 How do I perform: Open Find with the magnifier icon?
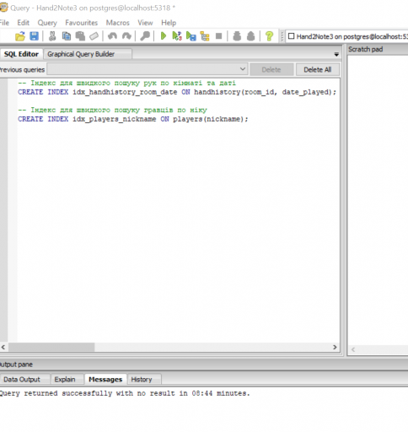(145, 36)
